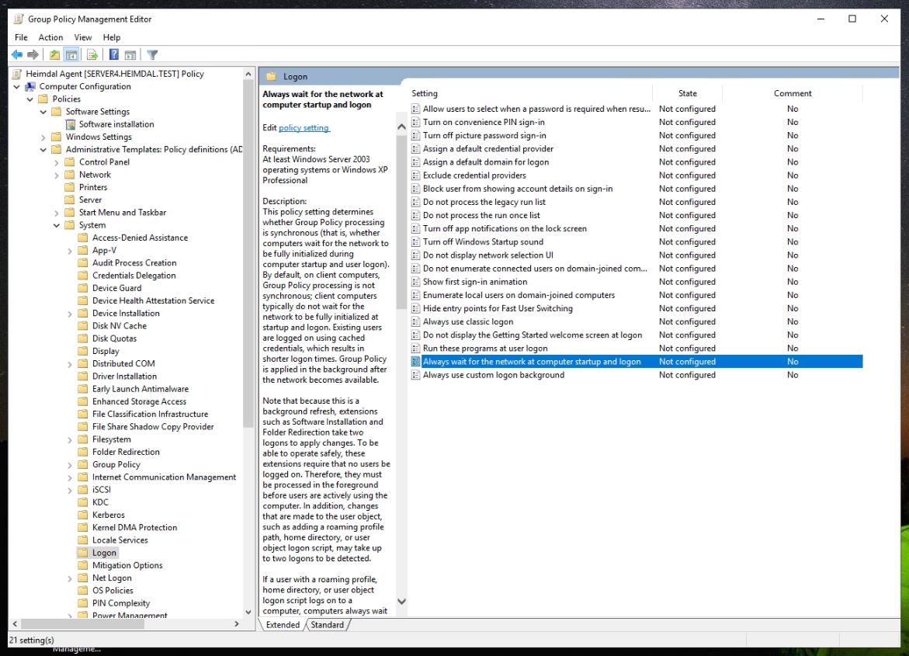The height and width of the screenshot is (656, 909).
Task: Collapse the Computer Configuration node
Action: [17, 86]
